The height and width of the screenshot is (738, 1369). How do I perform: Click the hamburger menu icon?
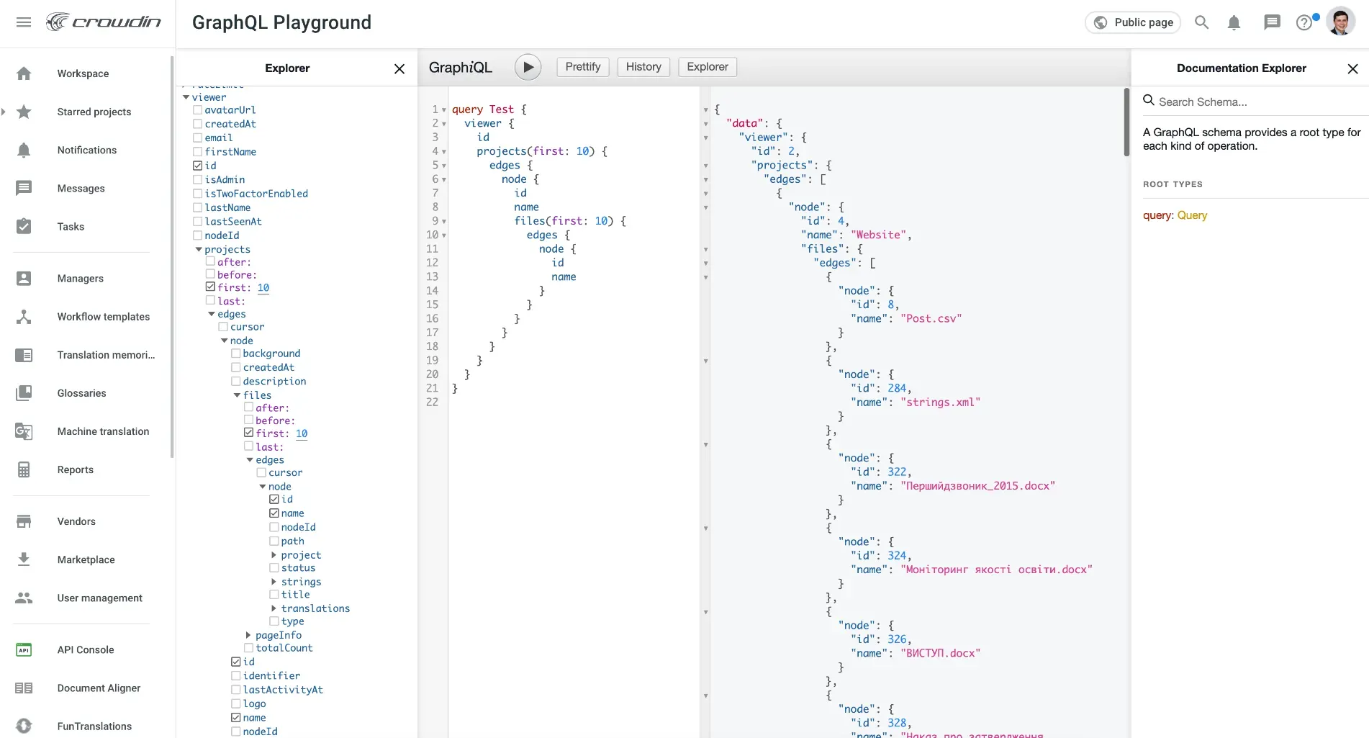(24, 22)
